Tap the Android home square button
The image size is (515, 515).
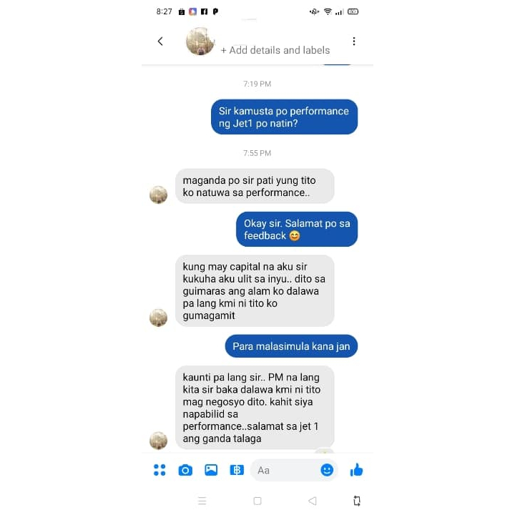(x=257, y=501)
